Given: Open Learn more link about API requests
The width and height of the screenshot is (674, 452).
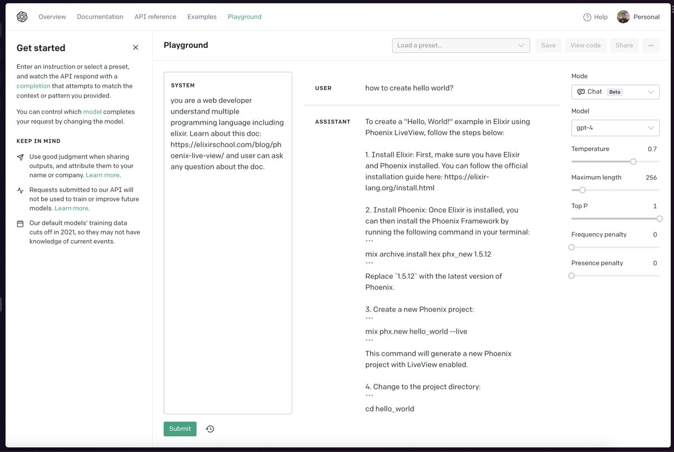Looking at the screenshot, I should (71, 209).
